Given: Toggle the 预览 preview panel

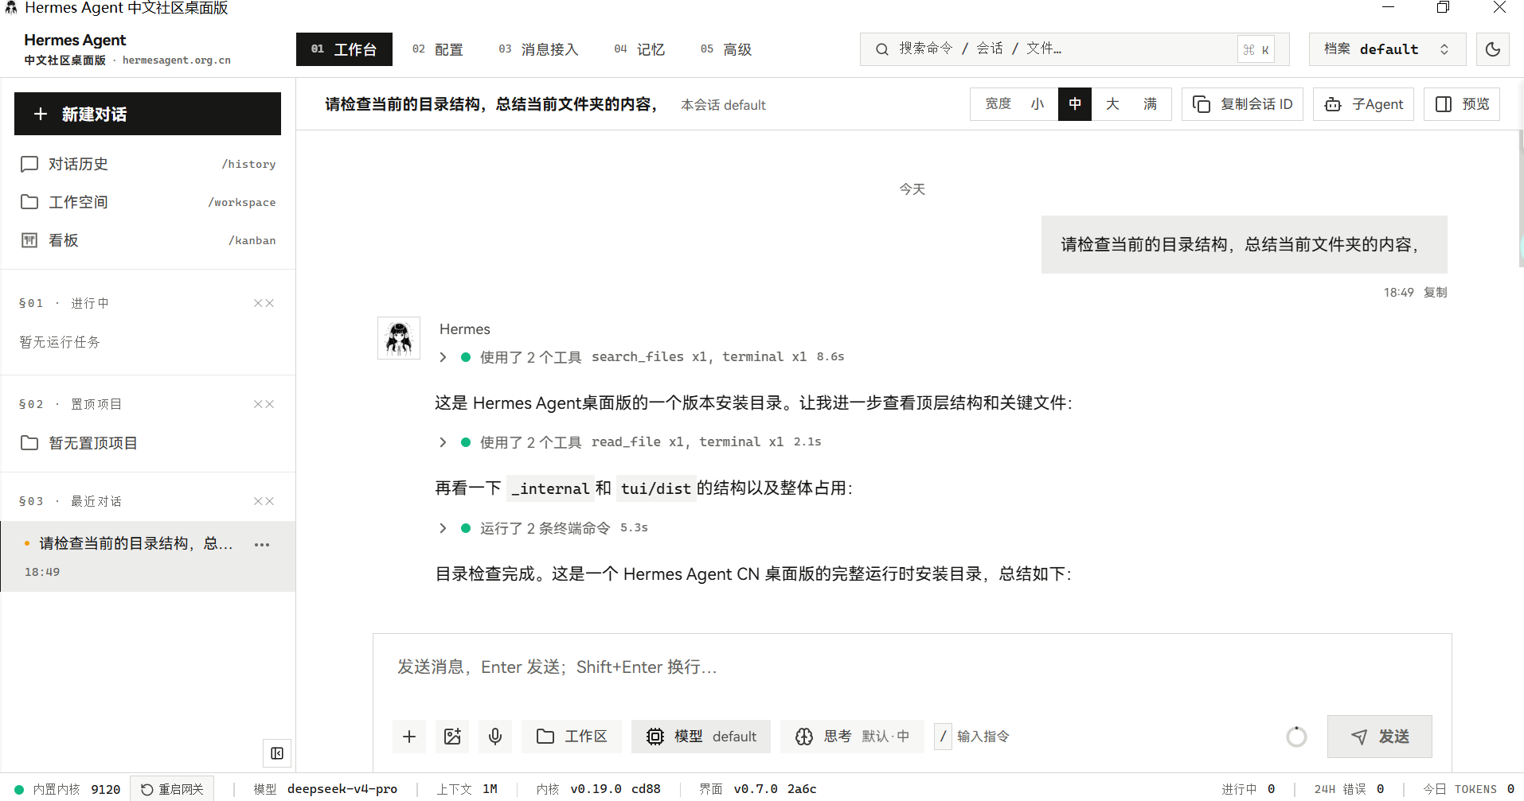Looking at the screenshot, I should (x=1462, y=104).
